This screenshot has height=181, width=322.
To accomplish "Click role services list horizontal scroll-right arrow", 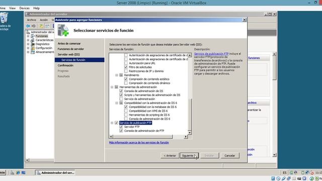I will [186, 136].
